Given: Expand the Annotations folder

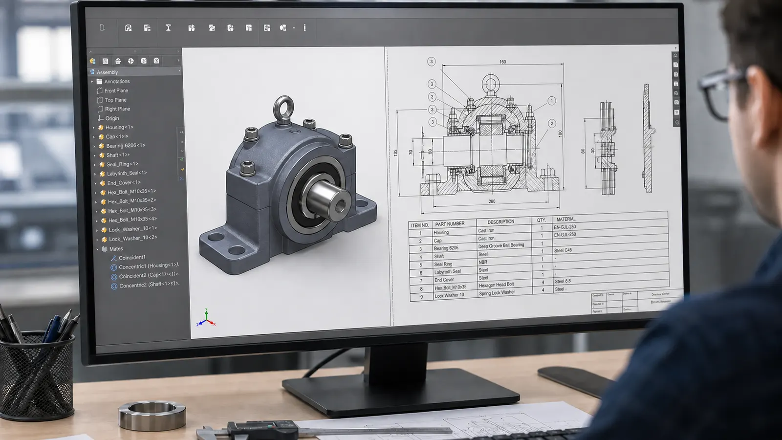Looking at the screenshot, I should click(92, 82).
